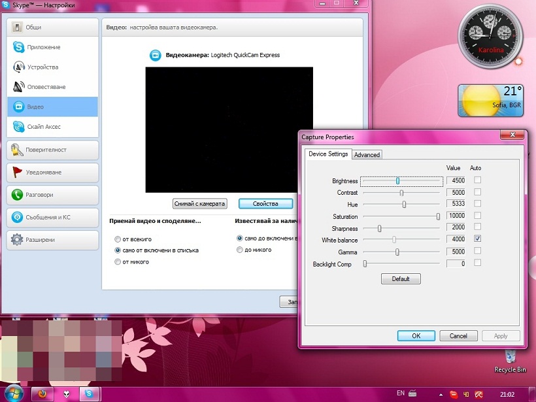Click the Hue value field

coord(456,204)
